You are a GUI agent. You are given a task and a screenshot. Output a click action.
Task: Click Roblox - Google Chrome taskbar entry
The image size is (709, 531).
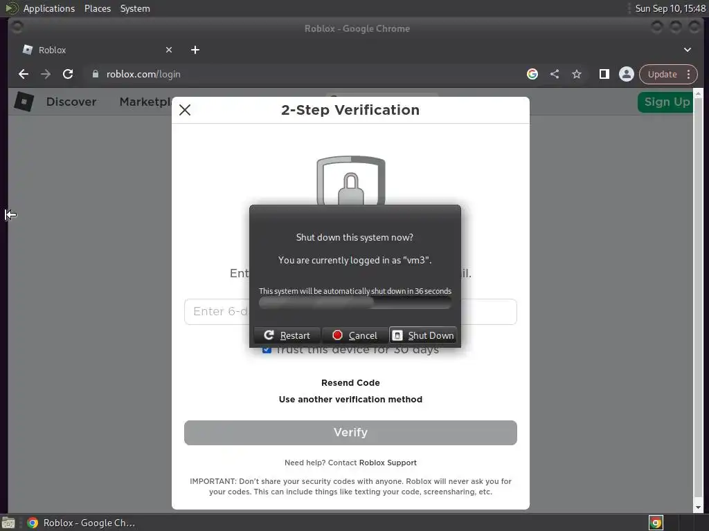point(82,523)
